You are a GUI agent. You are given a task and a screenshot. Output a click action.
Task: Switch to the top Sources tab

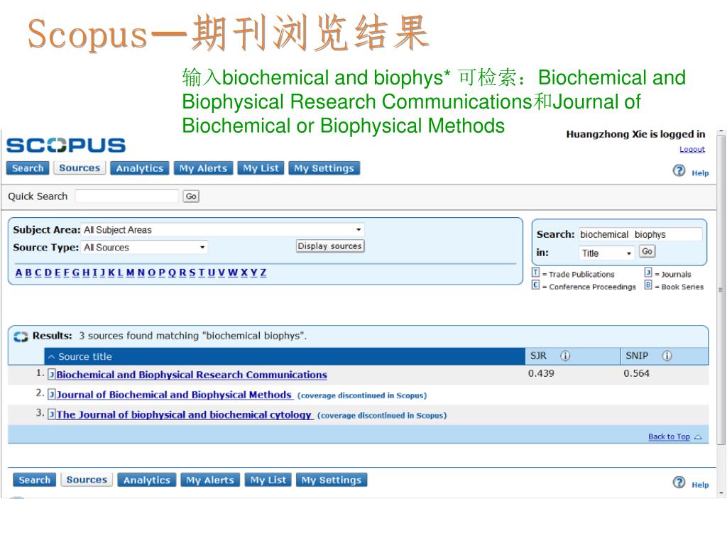[x=80, y=167]
